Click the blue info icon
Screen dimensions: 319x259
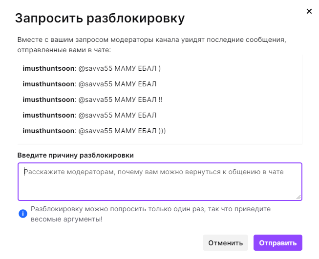coord(22,214)
